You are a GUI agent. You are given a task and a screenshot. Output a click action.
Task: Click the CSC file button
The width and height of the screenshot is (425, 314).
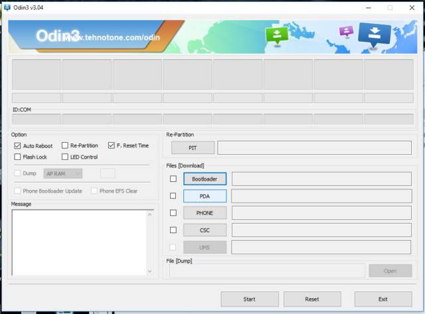point(205,230)
